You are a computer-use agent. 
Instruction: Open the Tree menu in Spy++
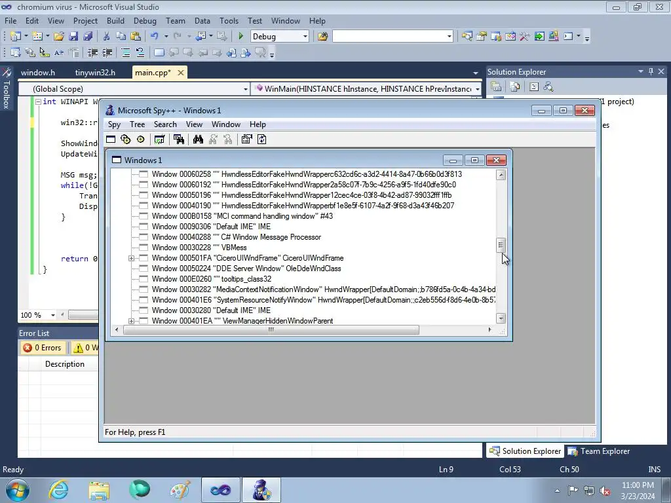(x=138, y=124)
